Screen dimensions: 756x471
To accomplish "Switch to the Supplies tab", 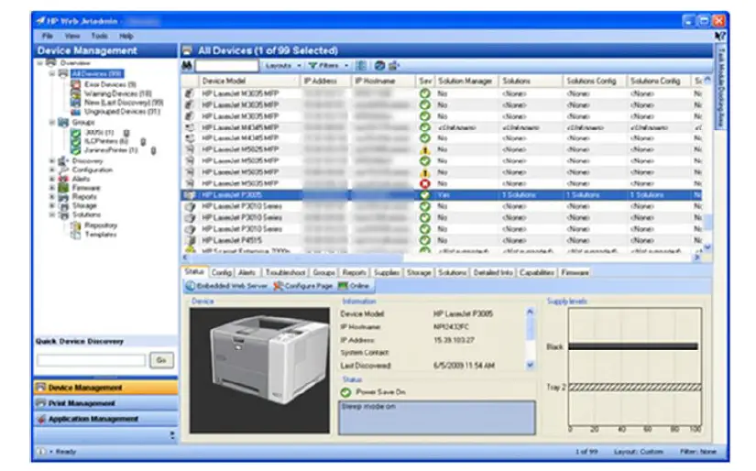I will pos(387,272).
